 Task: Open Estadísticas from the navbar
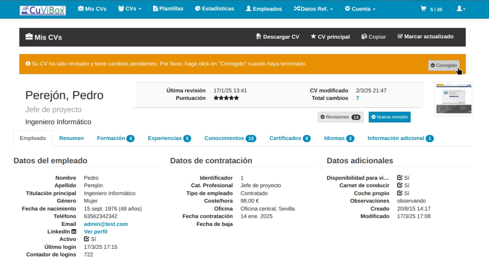click(x=214, y=9)
